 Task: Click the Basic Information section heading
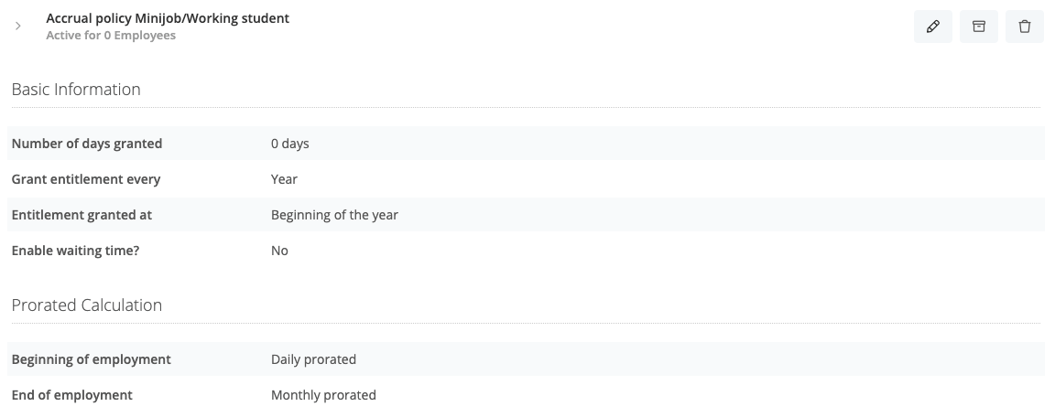point(76,90)
